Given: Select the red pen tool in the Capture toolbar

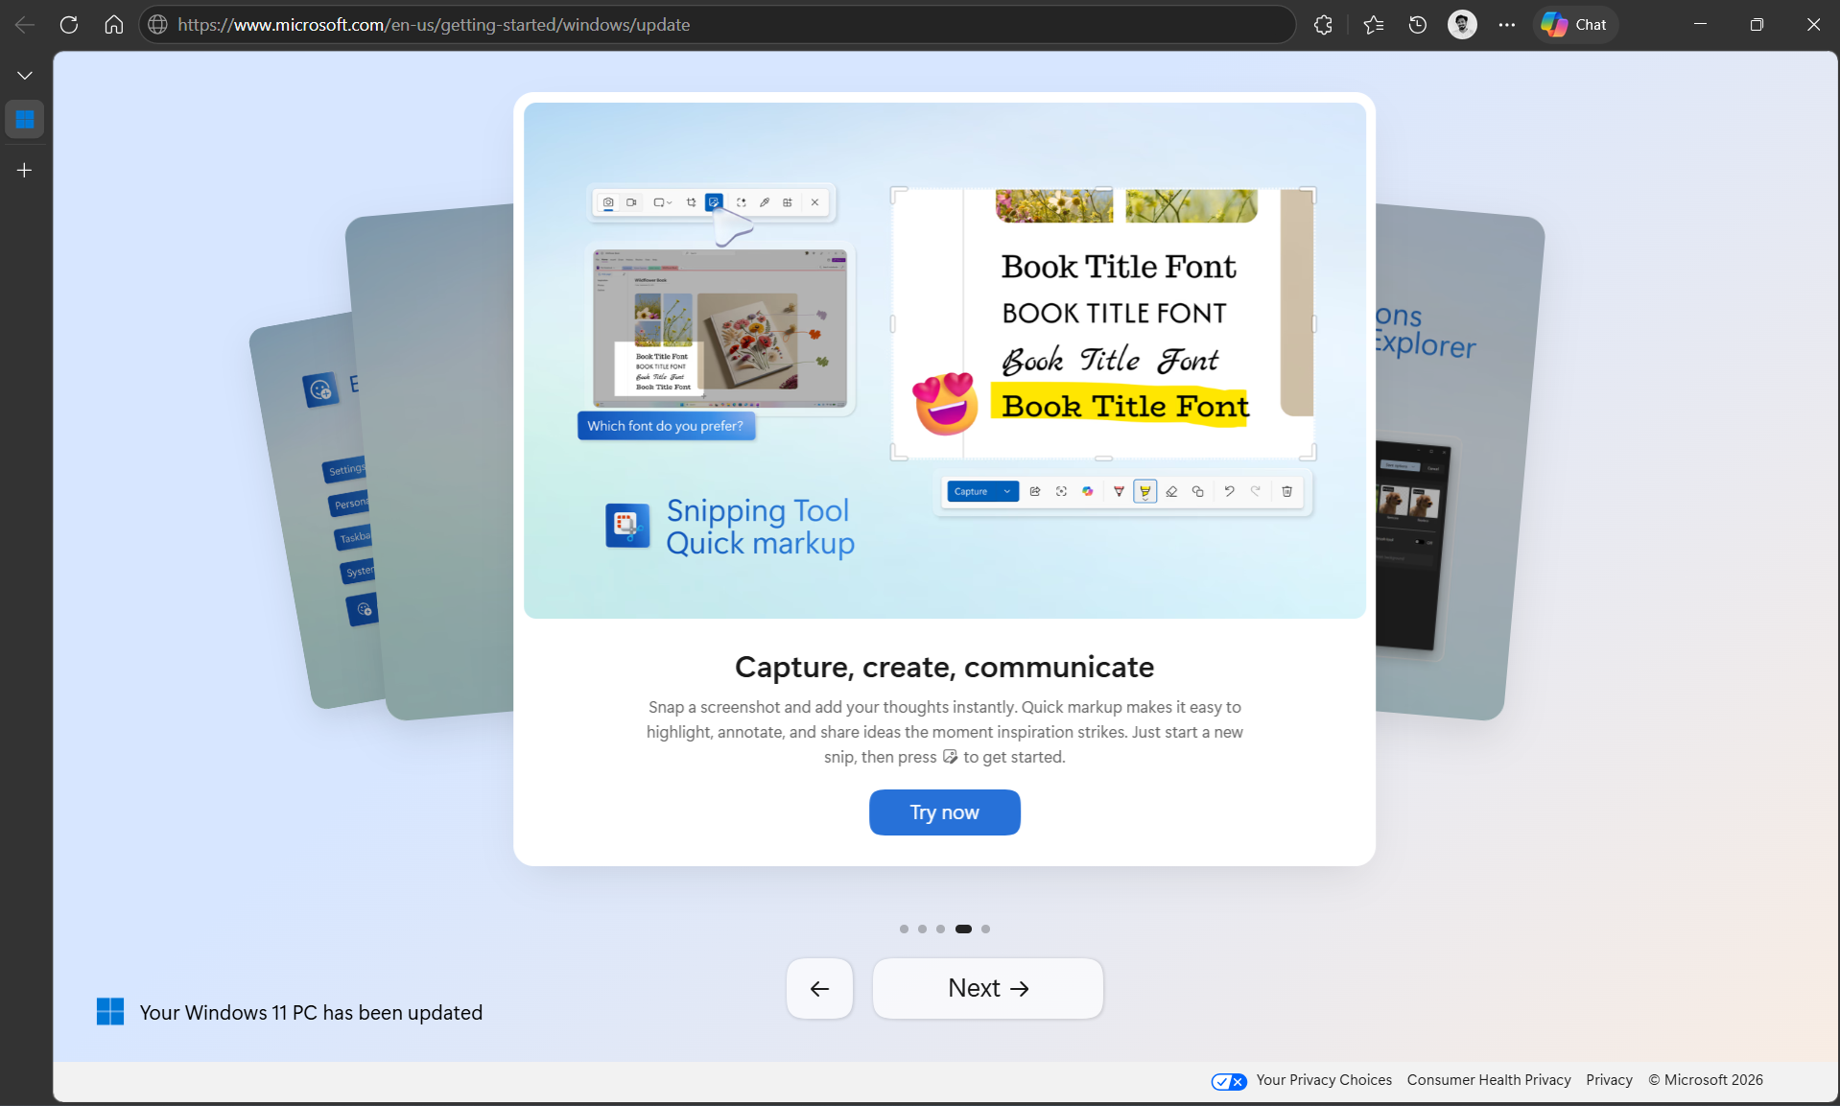Looking at the screenshot, I should 1118,491.
